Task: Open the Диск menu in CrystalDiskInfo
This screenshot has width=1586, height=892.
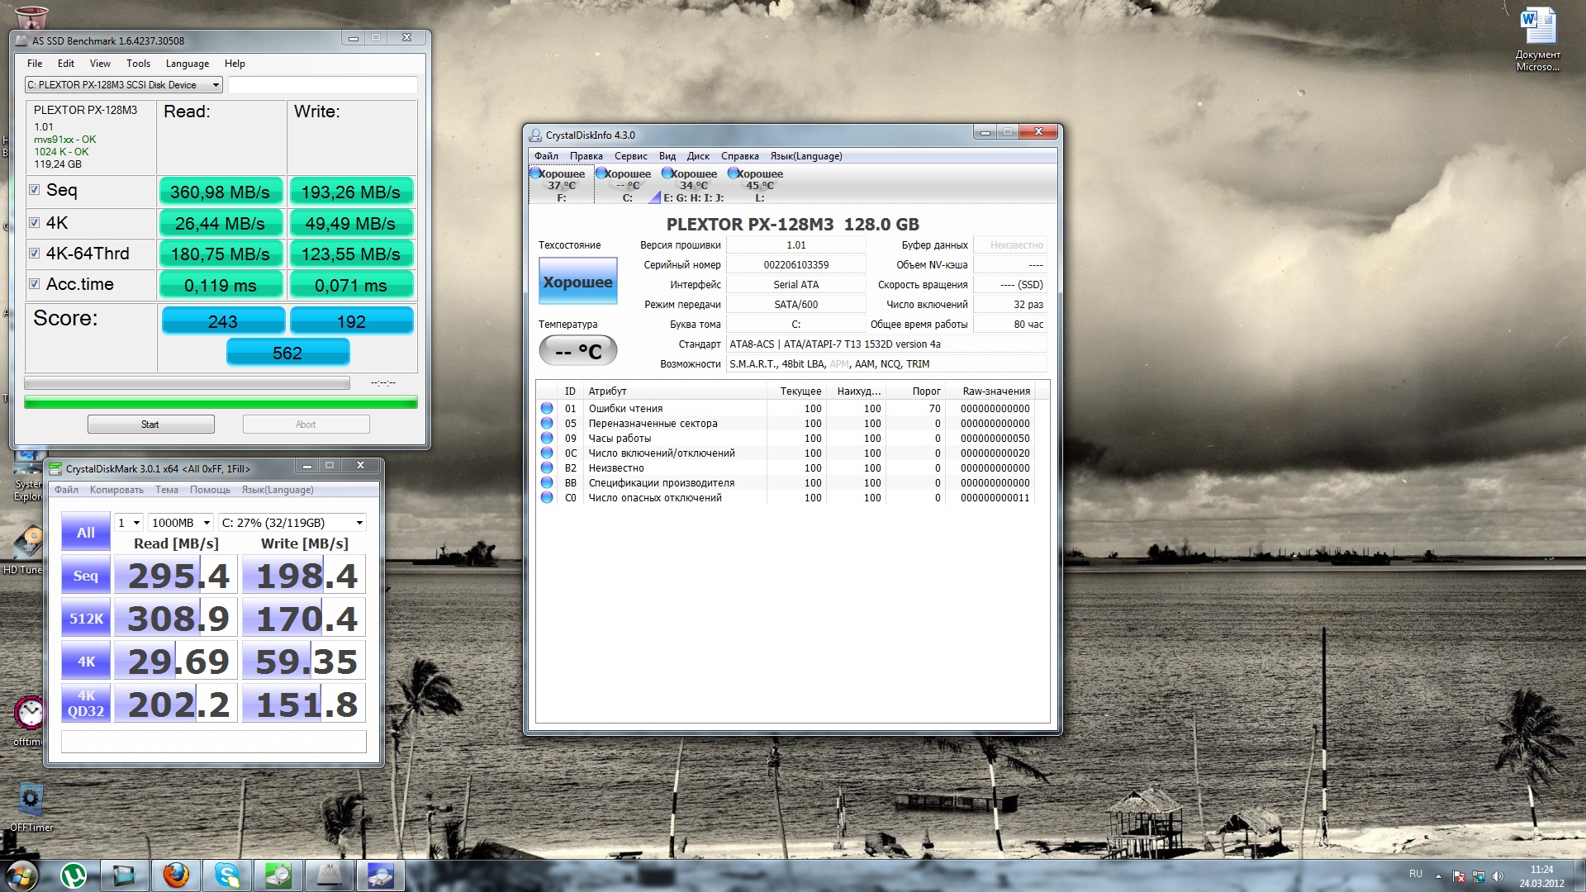Action: (698, 156)
